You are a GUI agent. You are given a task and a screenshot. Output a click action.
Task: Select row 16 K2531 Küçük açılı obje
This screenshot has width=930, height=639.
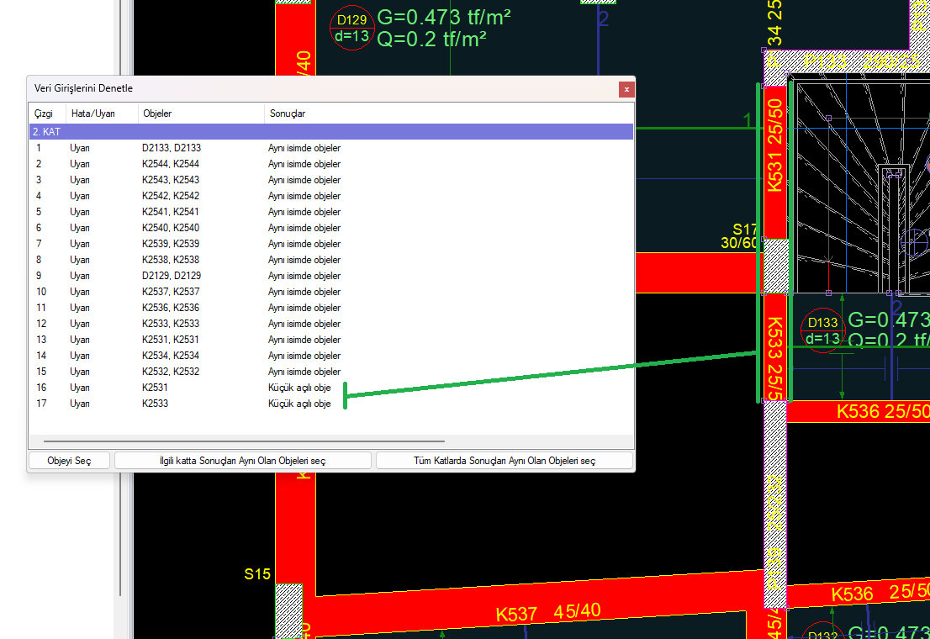[x=331, y=388]
